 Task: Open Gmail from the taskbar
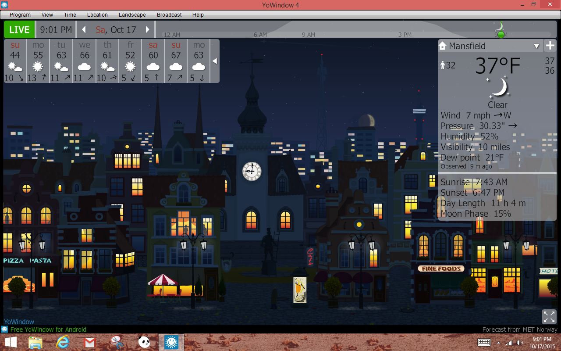point(90,342)
